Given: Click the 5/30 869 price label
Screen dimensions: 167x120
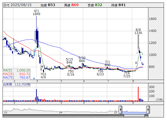Looking at the screenshot, I should pos(82,59).
